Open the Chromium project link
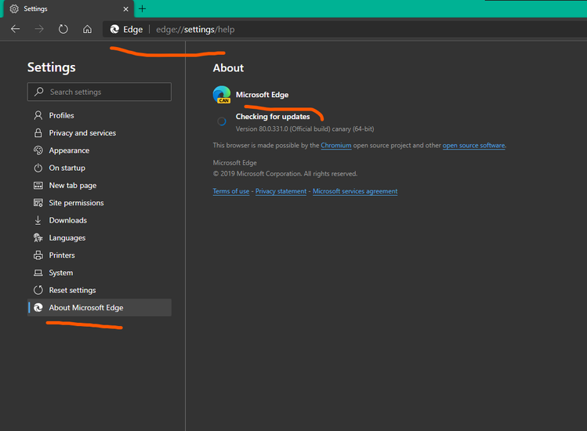The width and height of the screenshot is (587, 431). tap(335, 146)
